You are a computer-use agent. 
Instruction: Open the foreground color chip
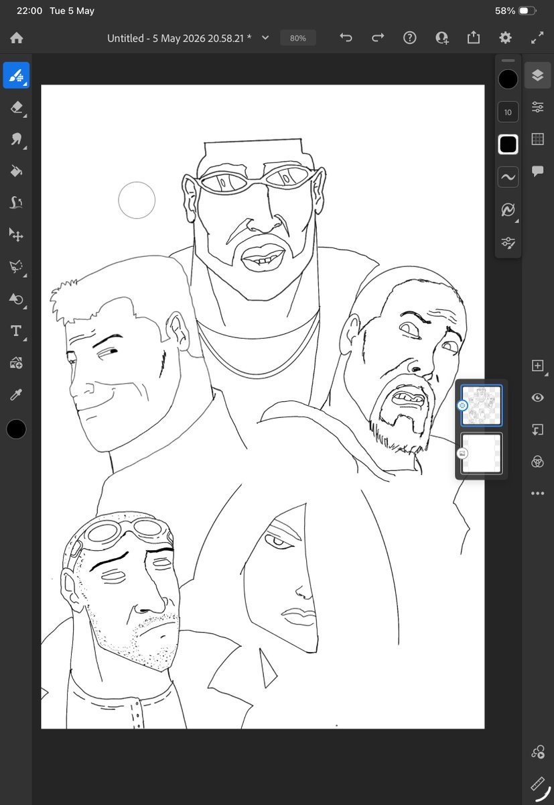pos(16,429)
